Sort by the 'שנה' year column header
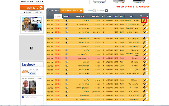The width and height of the screenshot is (169, 106). (116, 16)
